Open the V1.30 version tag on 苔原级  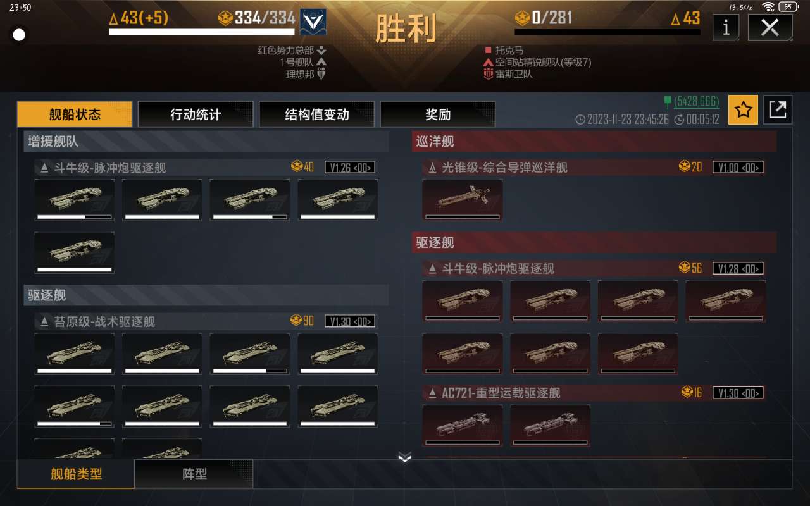pos(349,321)
